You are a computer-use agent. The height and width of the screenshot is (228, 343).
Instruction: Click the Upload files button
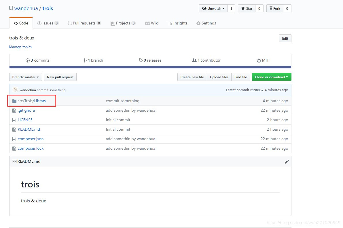pyautogui.click(x=219, y=77)
